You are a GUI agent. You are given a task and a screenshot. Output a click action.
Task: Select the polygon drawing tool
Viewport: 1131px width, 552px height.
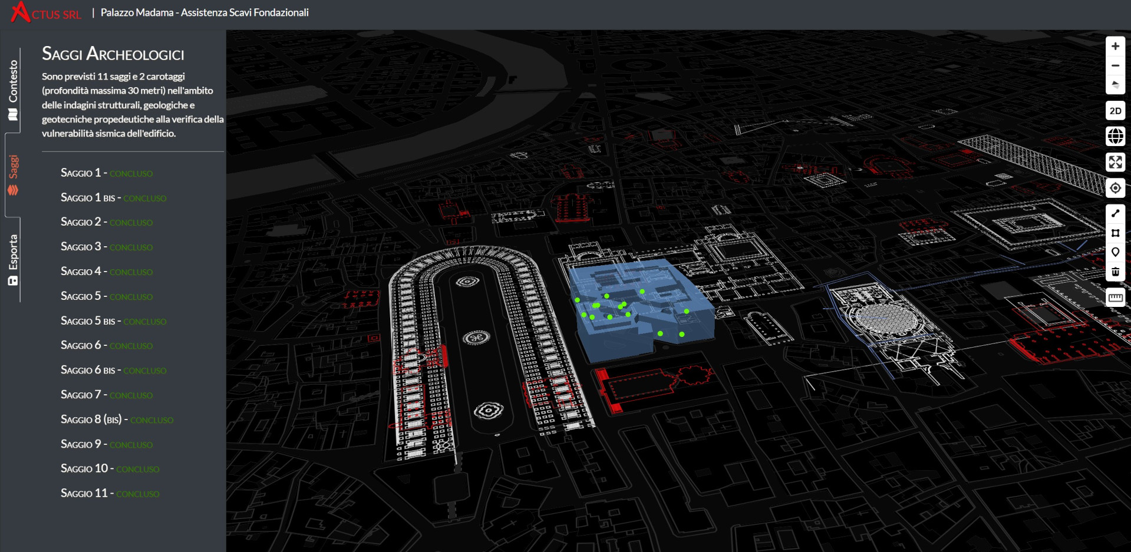pos(1115,233)
